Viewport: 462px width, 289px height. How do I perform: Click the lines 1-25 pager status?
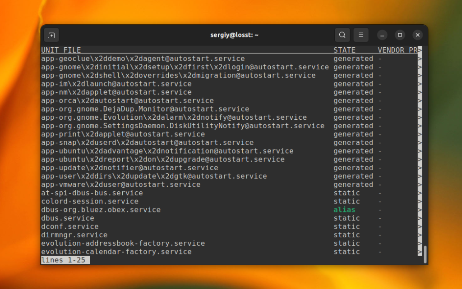(x=65, y=260)
